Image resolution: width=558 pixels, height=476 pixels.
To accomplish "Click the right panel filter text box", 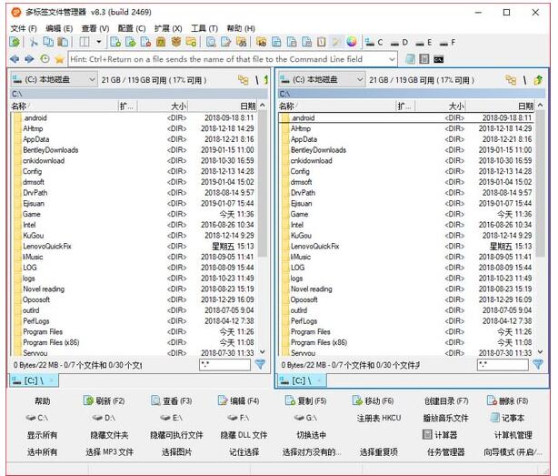I will (x=503, y=364).
